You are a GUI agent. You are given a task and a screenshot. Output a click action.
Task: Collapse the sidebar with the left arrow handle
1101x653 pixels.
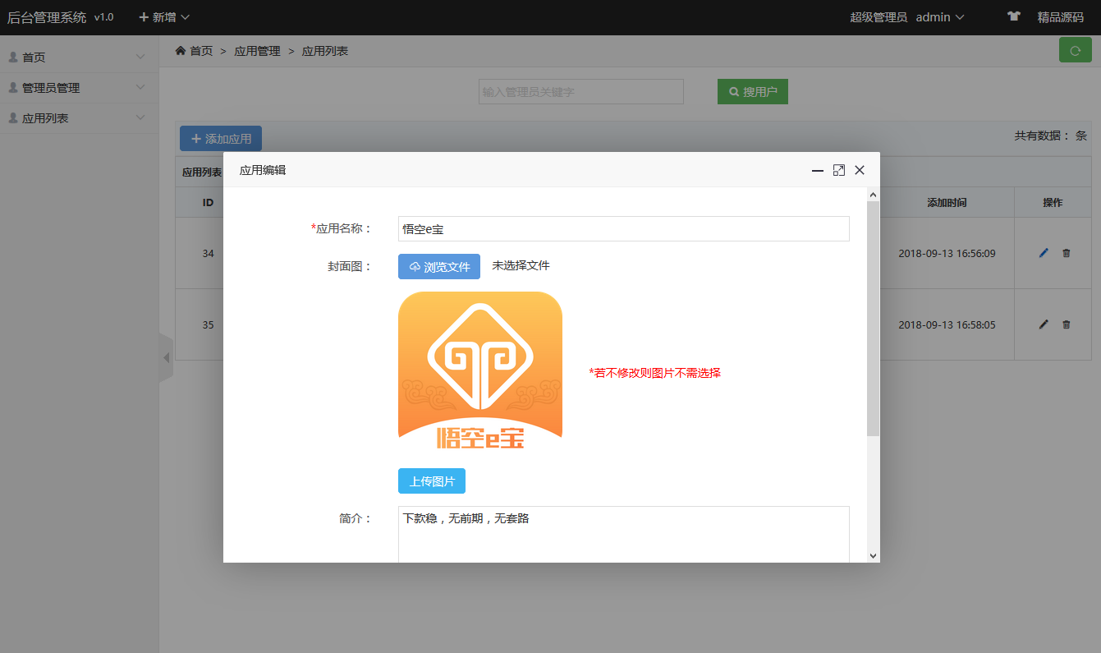click(166, 358)
